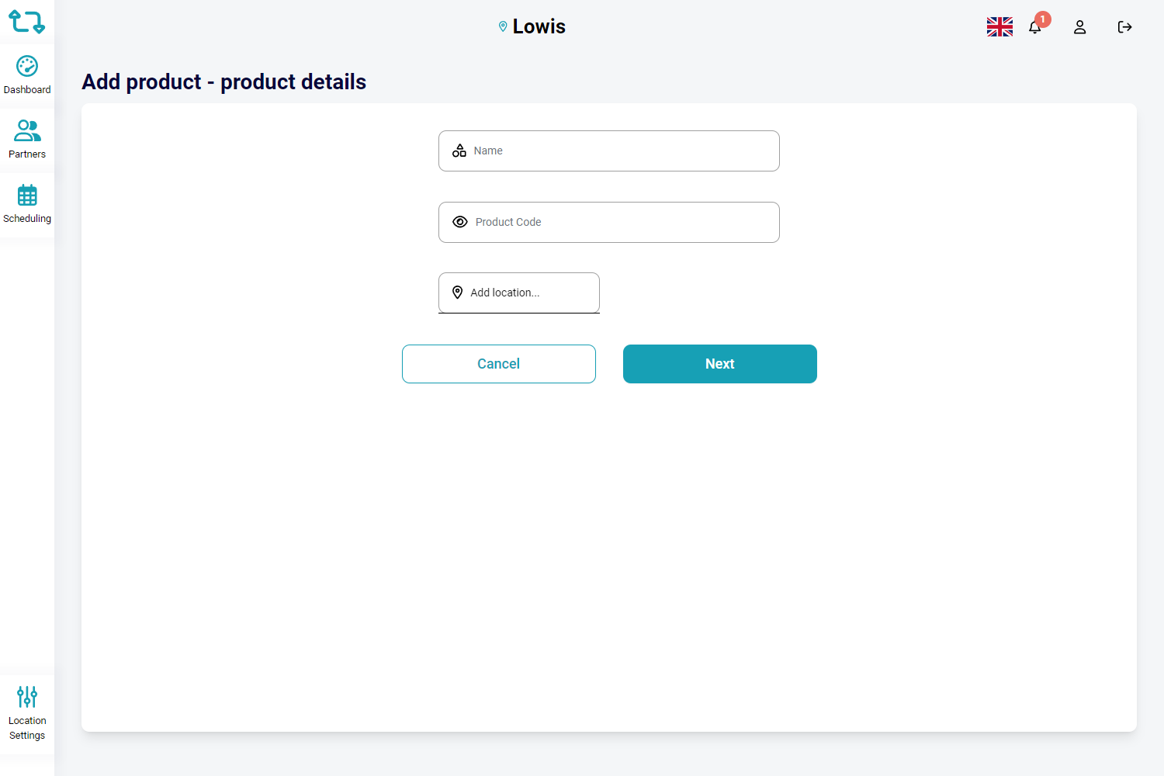This screenshot has width=1164, height=776.
Task: Focus the Product Code input field
Action: tap(621, 222)
